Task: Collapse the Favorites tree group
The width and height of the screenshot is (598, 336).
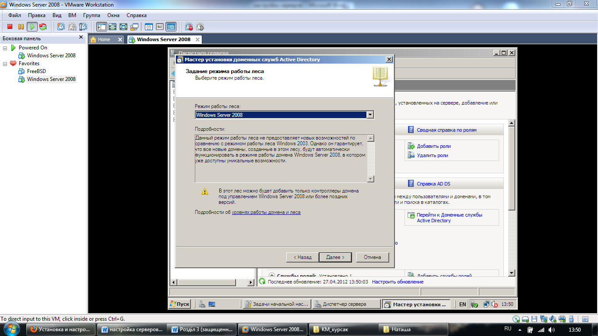Action: point(5,63)
